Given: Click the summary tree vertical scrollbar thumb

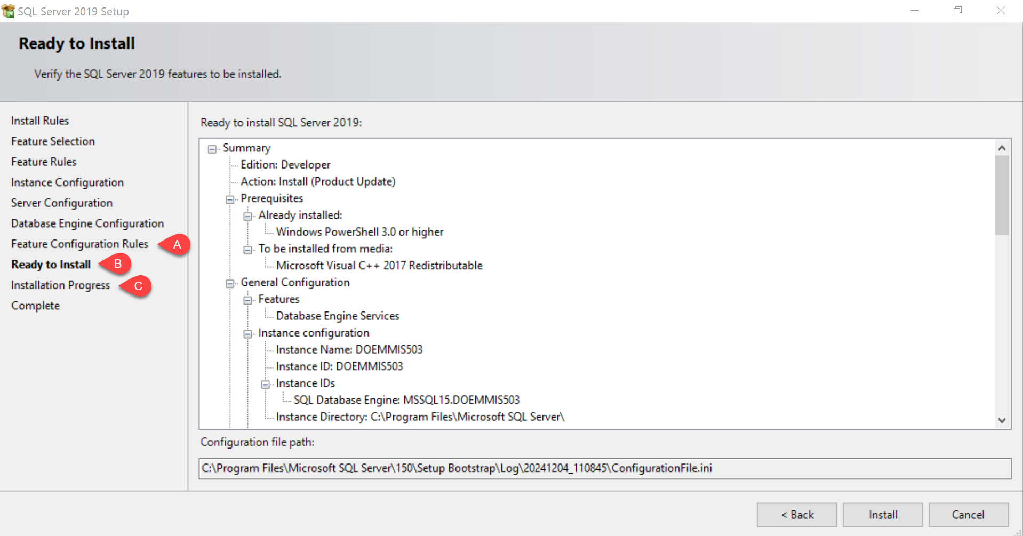Looking at the screenshot, I should [1002, 195].
